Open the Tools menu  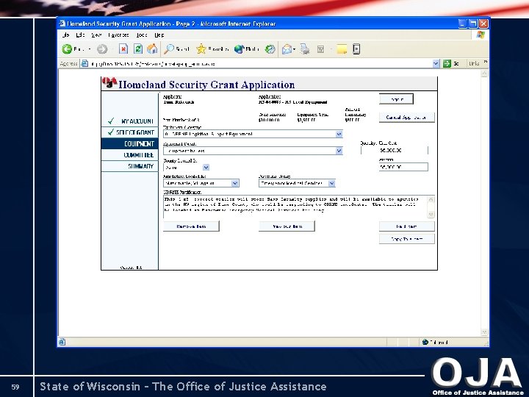pyautogui.click(x=142, y=35)
